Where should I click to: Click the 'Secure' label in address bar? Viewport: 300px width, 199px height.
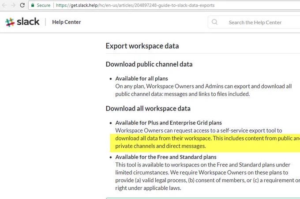43,5
